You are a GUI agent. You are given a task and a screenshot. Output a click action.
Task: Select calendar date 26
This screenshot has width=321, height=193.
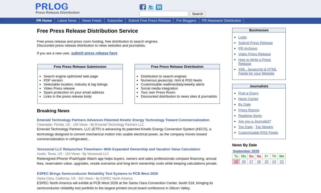(x=259, y=162)
